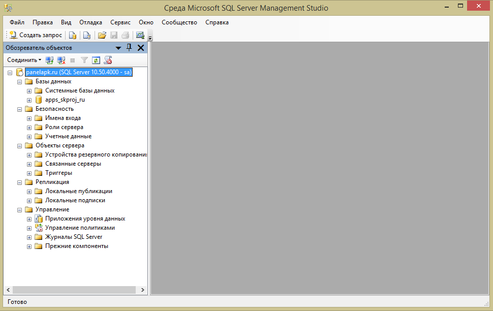Image resolution: width=493 pixels, height=311 pixels.
Task: Expand the apps_skproj_ru database node
Action: click(29, 100)
